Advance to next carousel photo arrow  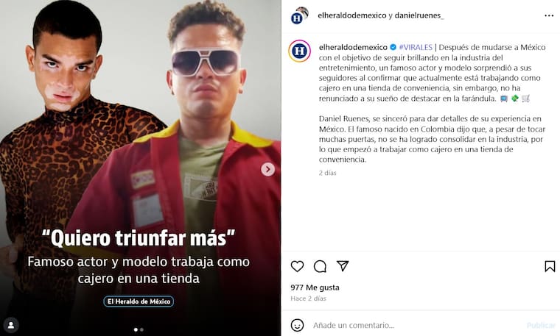pos(268,169)
